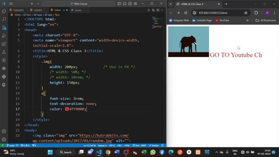The height and width of the screenshot is (157, 279).
Task: Change indentation via Spaces: 4
Action: click(x=102, y=145)
